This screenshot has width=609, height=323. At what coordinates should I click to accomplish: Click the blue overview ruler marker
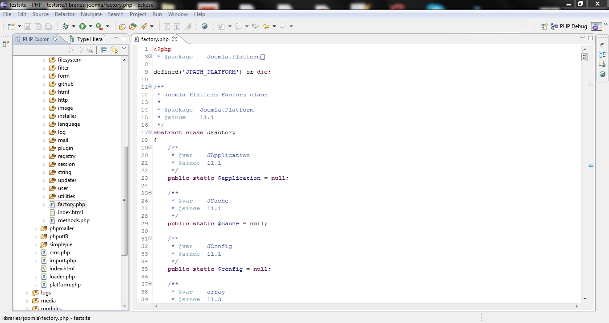(x=591, y=166)
